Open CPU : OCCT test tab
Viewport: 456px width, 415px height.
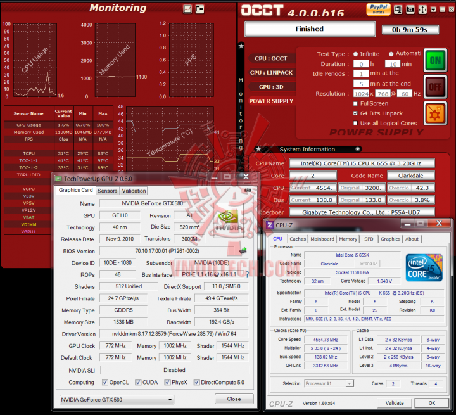point(271,58)
